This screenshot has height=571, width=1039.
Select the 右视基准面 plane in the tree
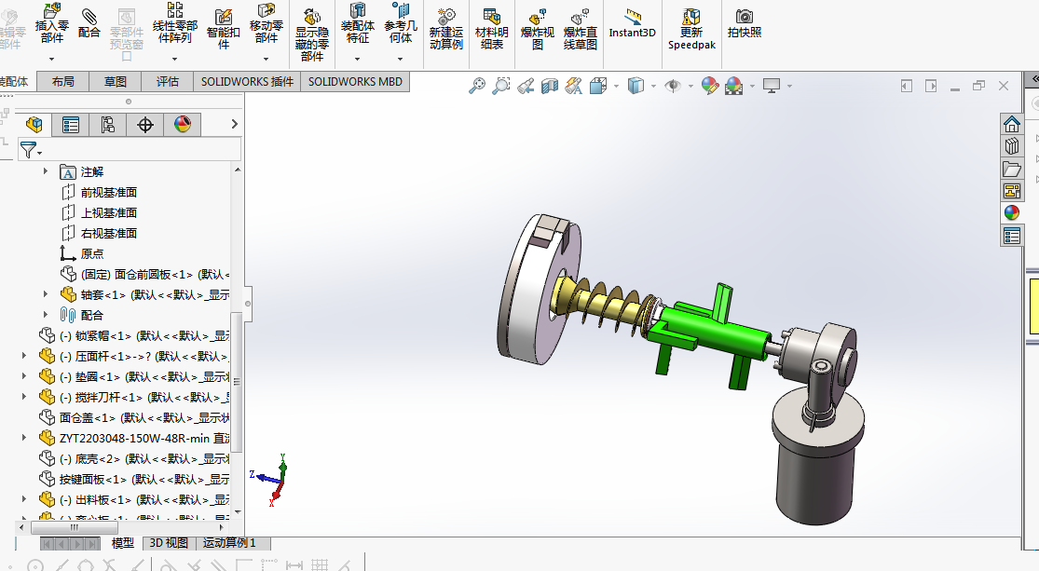pyautogui.click(x=109, y=233)
